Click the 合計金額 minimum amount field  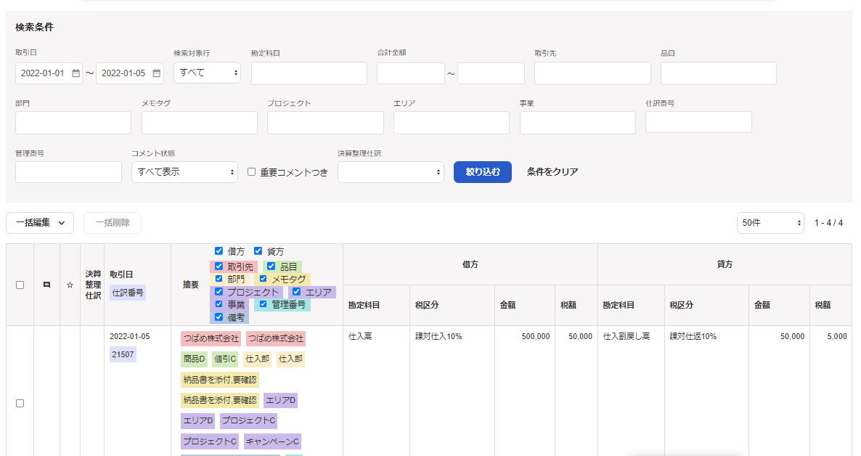click(x=411, y=73)
